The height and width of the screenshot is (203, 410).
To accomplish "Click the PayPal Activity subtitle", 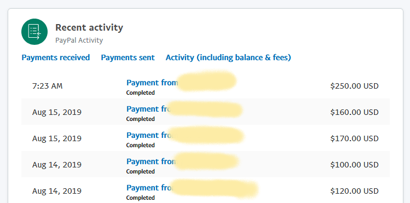I will tap(79, 40).
